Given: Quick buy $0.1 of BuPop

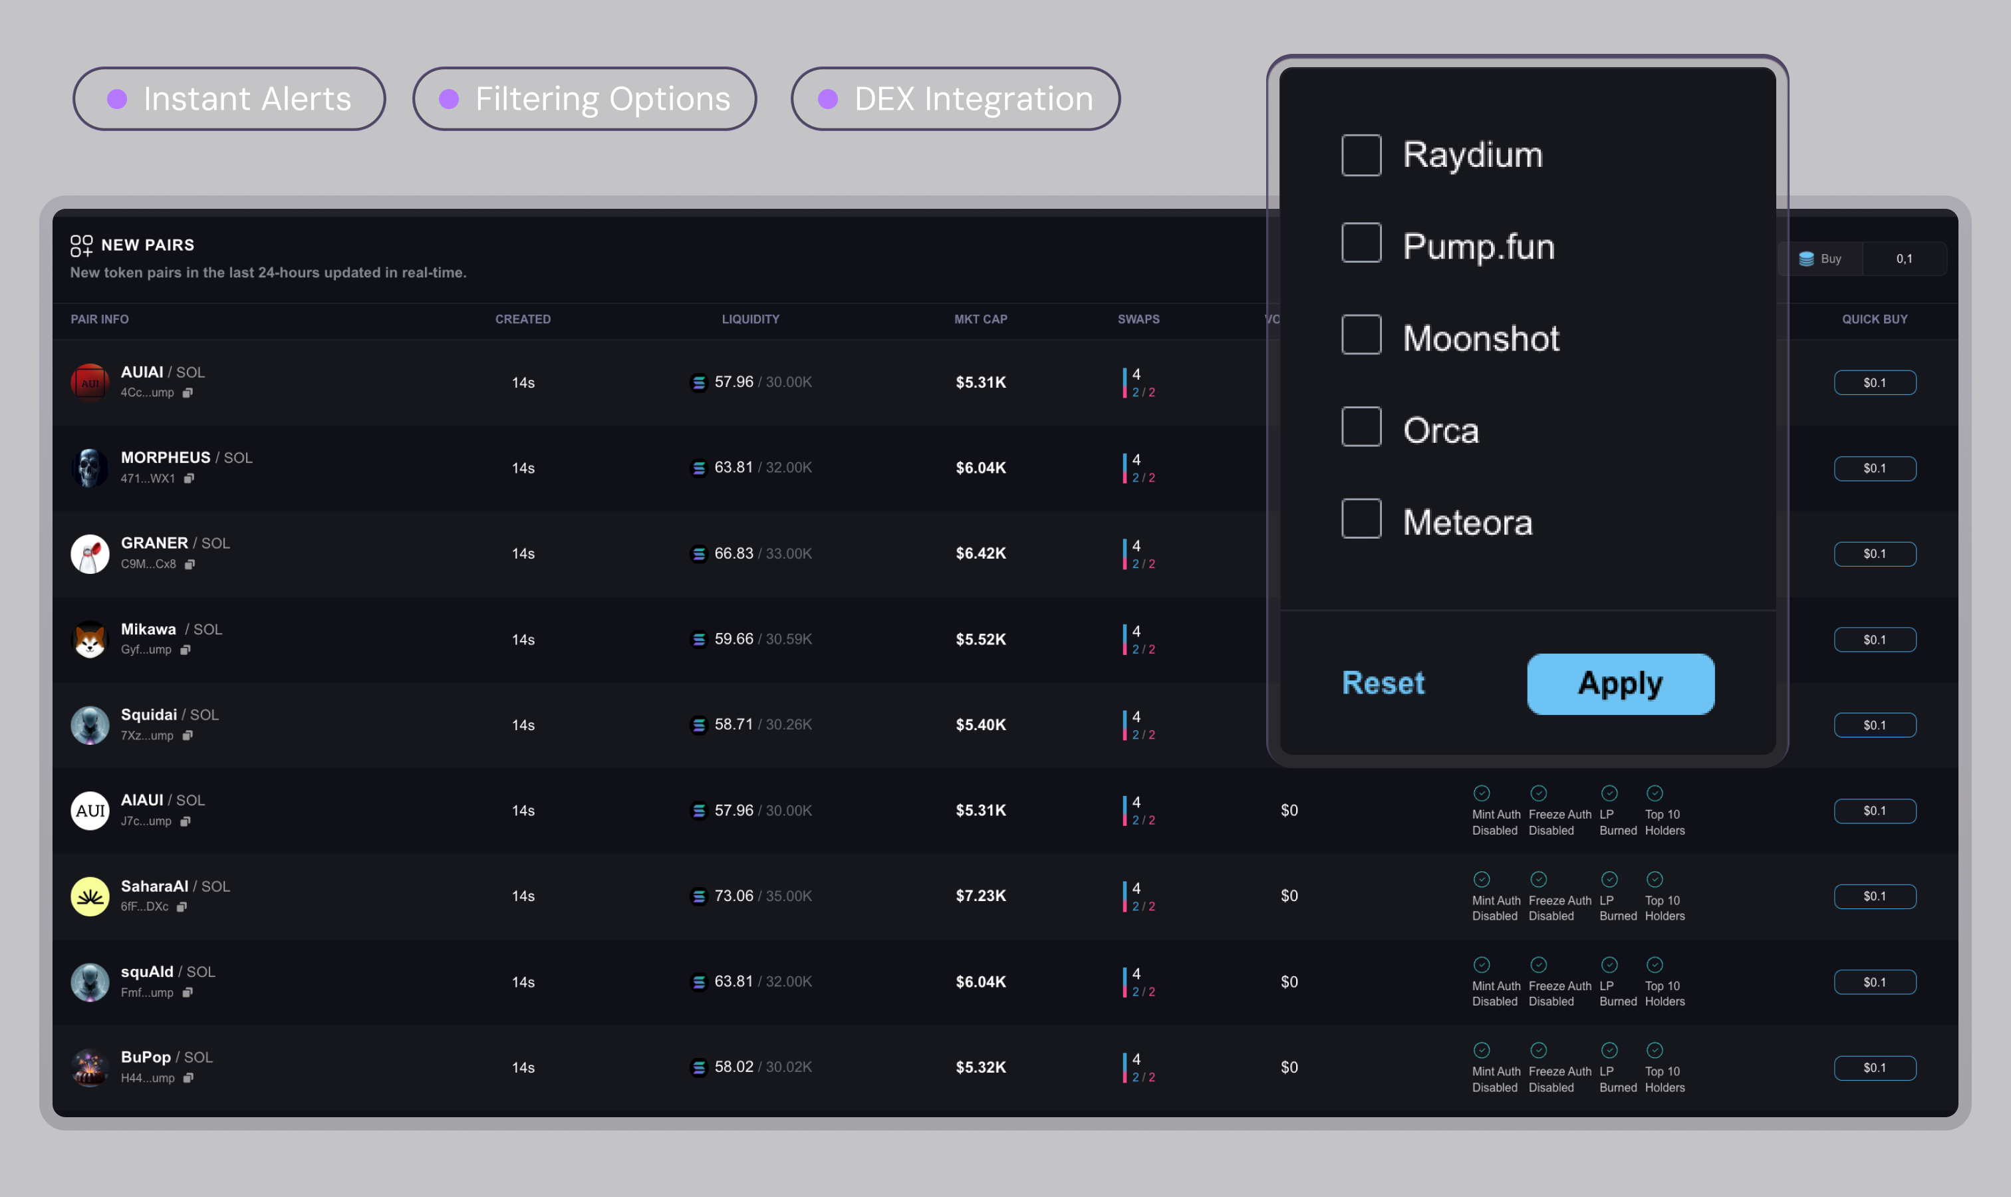Looking at the screenshot, I should point(1875,1068).
